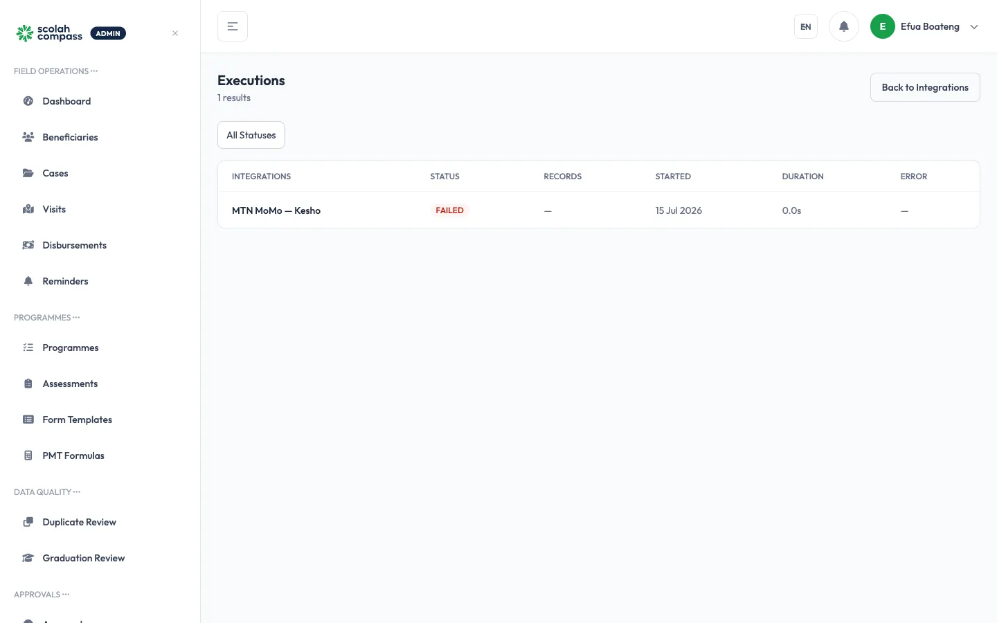The image size is (997, 623).
Task: Go to Dashboard menu item
Action: click(x=100, y=101)
